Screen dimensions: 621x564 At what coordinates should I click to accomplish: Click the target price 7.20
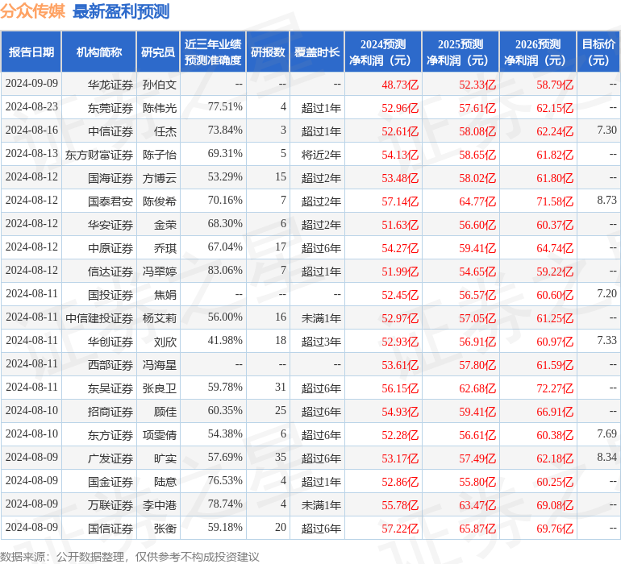coord(606,293)
